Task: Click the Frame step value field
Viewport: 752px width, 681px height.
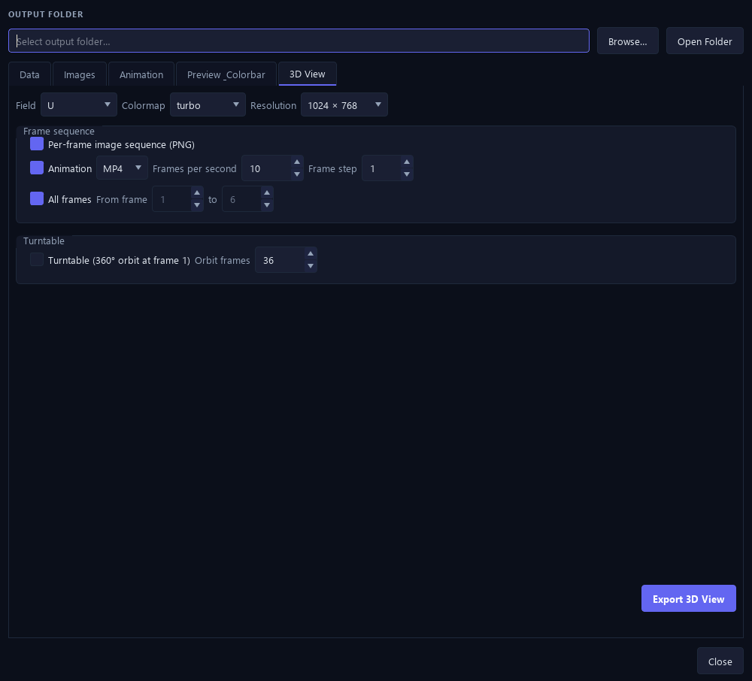Action: [381, 168]
